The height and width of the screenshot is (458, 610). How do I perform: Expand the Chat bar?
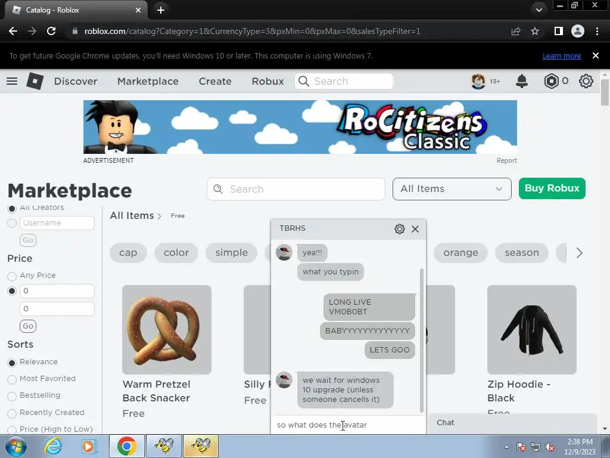click(513, 423)
